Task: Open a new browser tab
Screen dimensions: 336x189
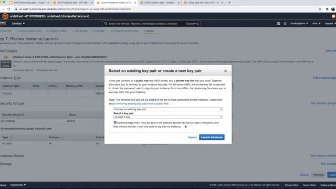Action: [229, 3]
